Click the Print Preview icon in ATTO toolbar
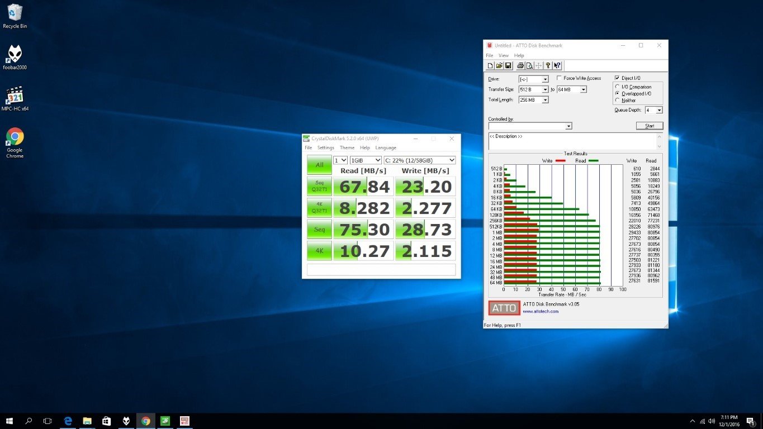 point(529,65)
